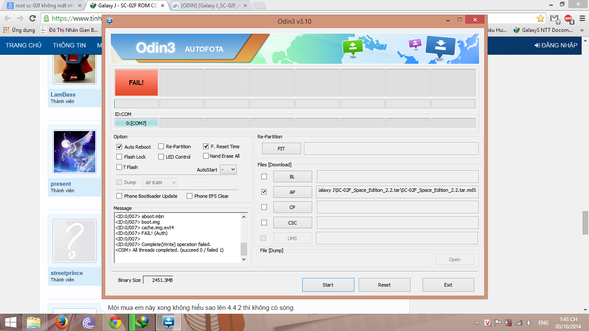Screen dimensions: 589x331
Task: Tick the checkbox beside the CP button
Action: (264, 207)
